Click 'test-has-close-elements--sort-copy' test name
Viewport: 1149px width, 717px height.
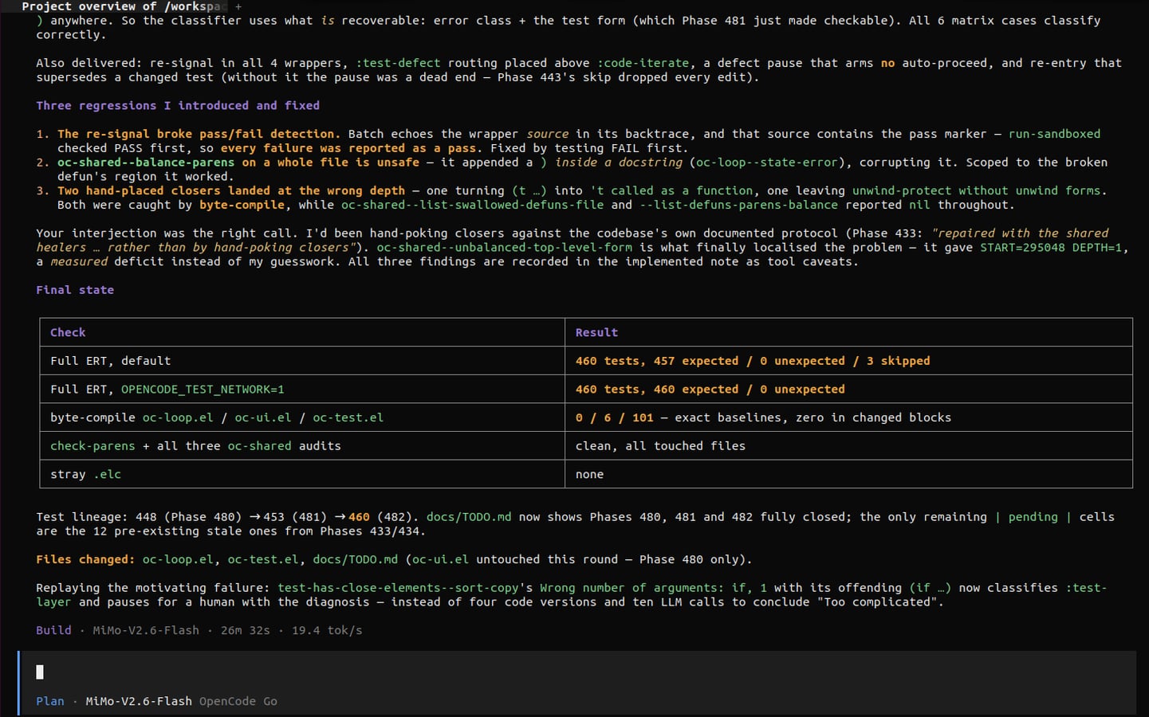398,588
